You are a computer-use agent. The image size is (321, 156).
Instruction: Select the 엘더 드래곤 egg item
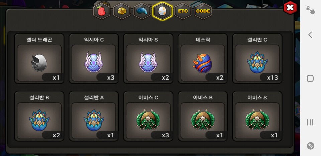tap(39, 58)
